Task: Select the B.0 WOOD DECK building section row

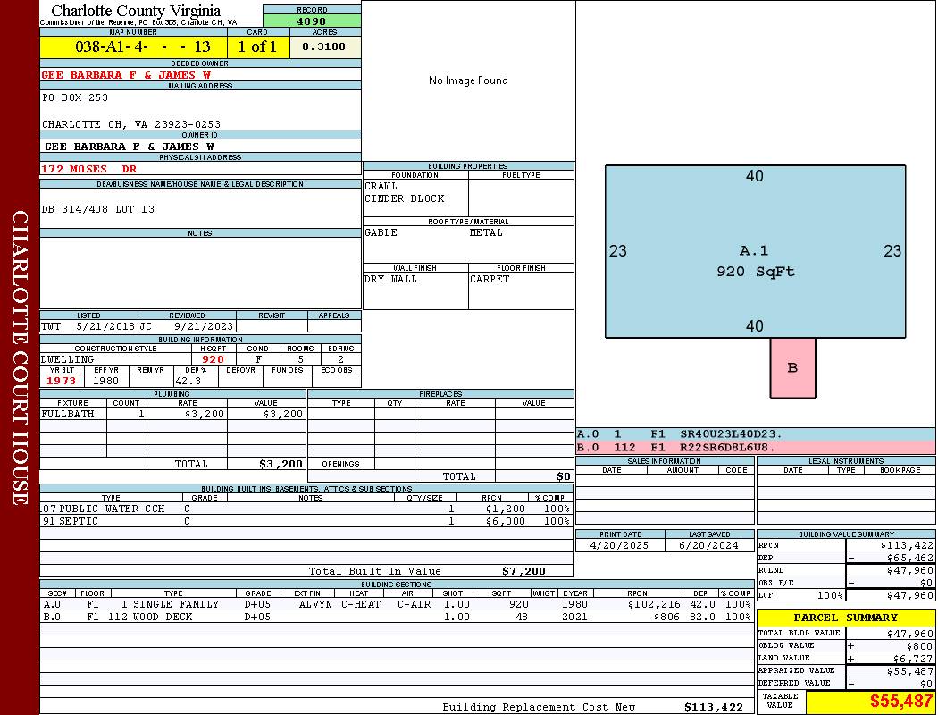Action: tap(397, 617)
